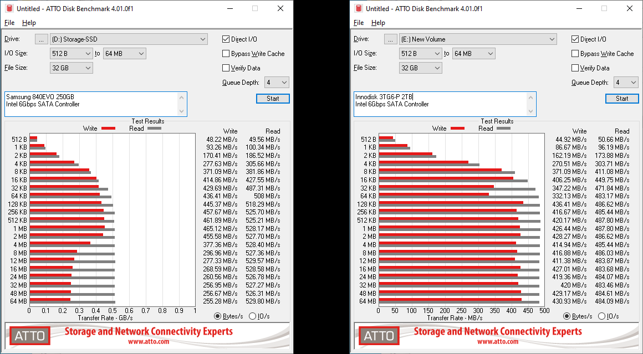The height and width of the screenshot is (354, 643).
Task: Expand maximum I/O size 64 MB in right window
Action: coord(474,54)
